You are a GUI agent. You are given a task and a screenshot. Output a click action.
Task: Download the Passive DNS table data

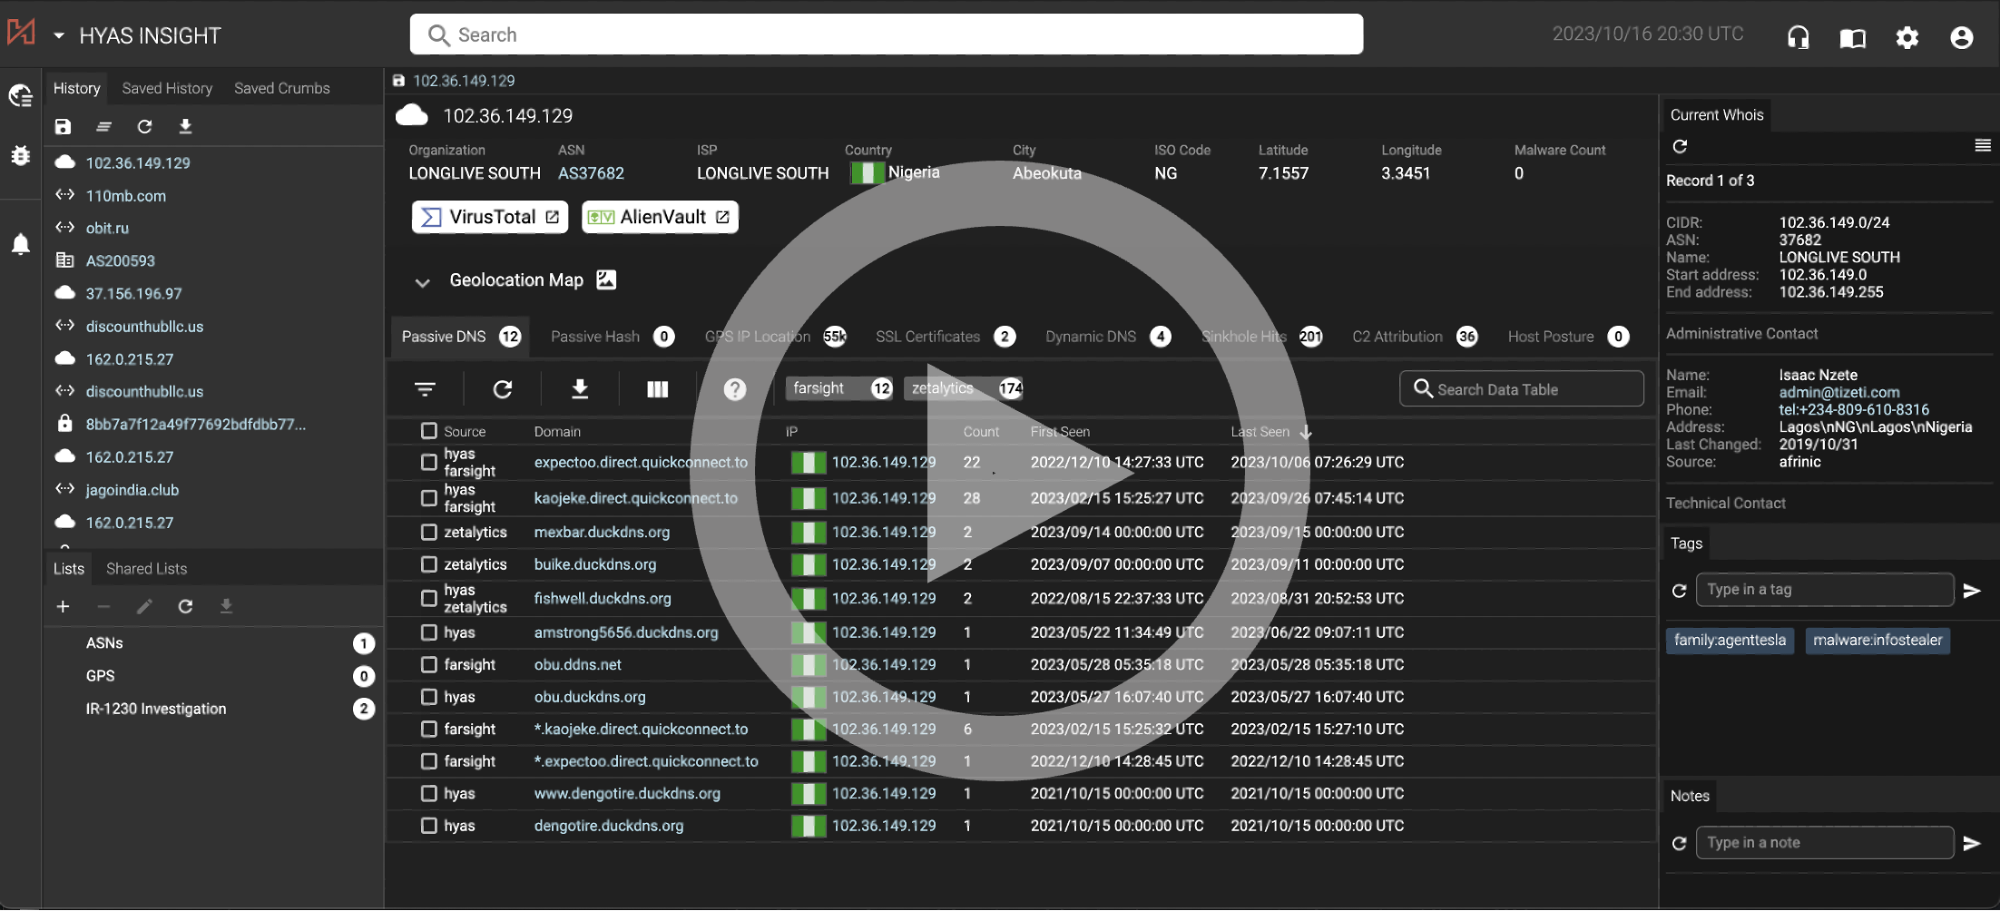coord(580,389)
